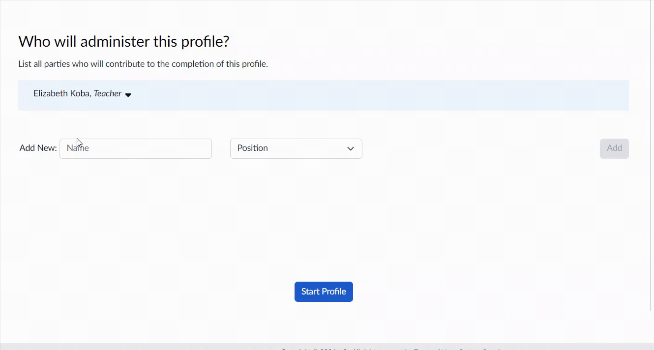Click the right-edge vertical scrollbar

(x=652, y=155)
